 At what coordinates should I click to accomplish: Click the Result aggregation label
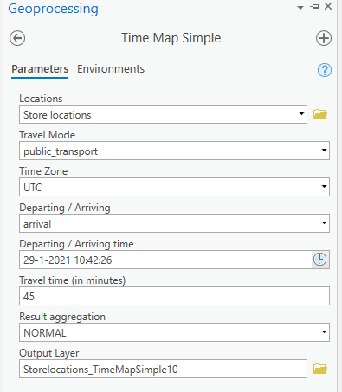tap(62, 317)
